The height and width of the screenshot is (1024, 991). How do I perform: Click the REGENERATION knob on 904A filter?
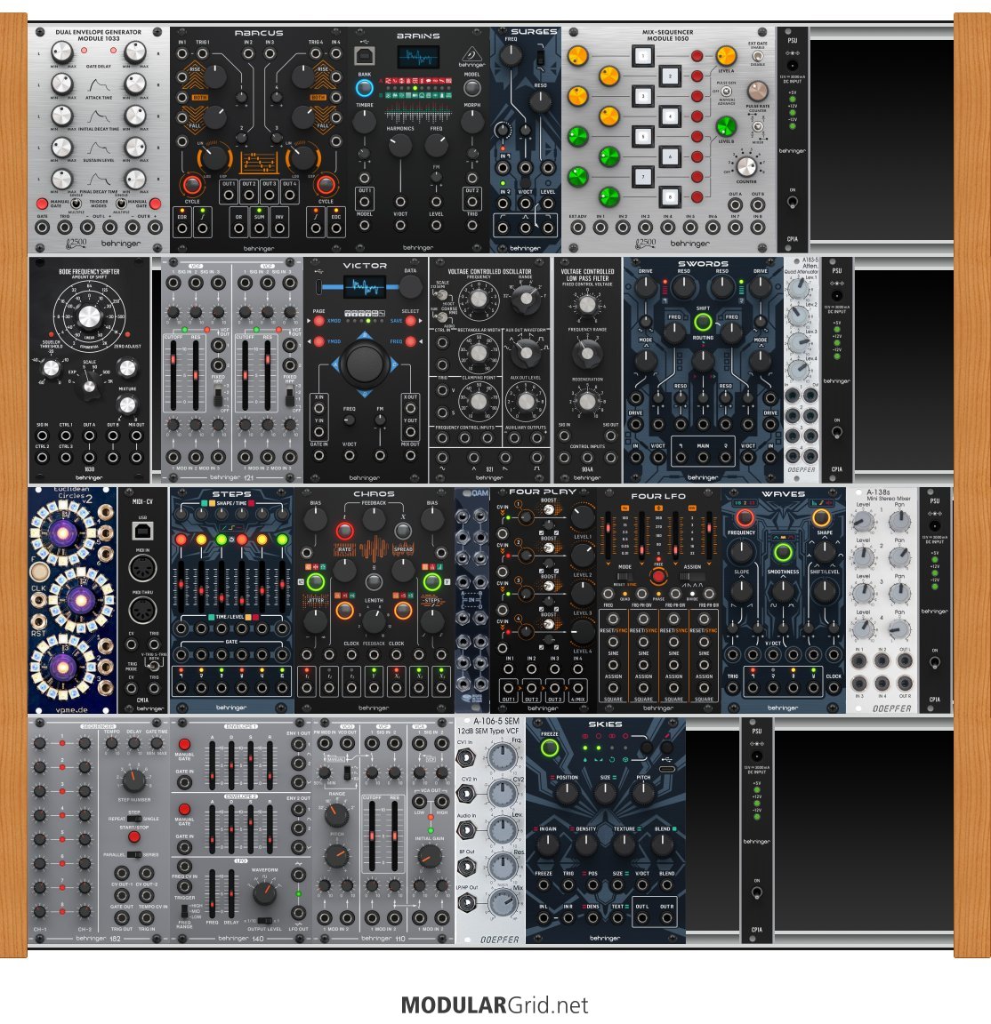[x=587, y=402]
